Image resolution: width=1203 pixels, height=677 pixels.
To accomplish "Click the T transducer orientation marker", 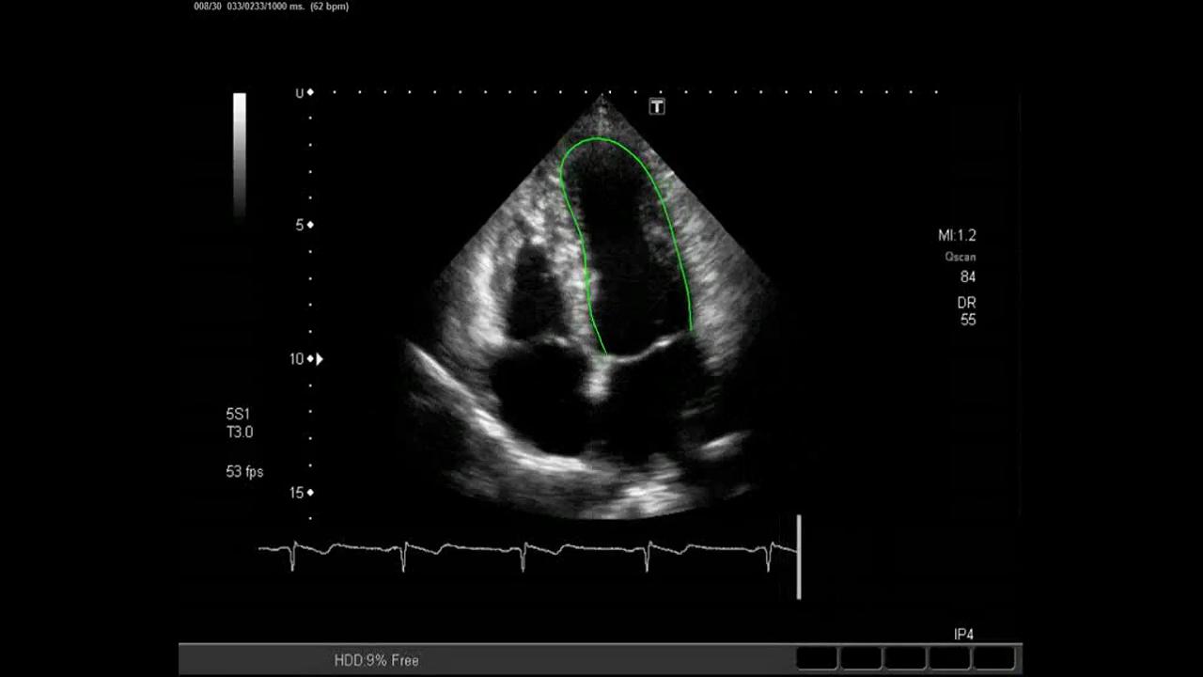I will click(657, 107).
